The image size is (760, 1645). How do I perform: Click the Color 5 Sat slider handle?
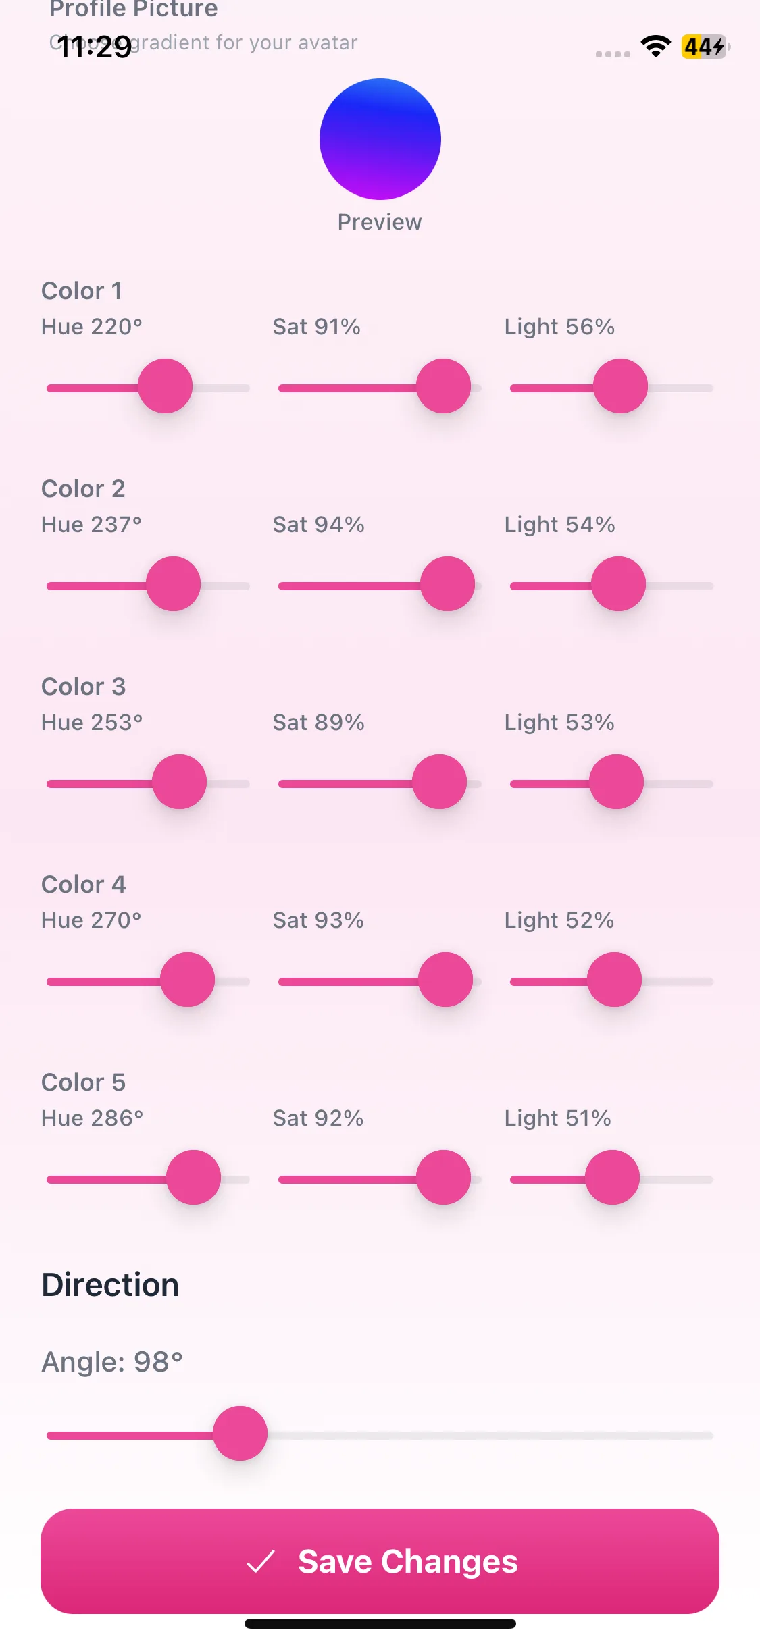[443, 1178]
